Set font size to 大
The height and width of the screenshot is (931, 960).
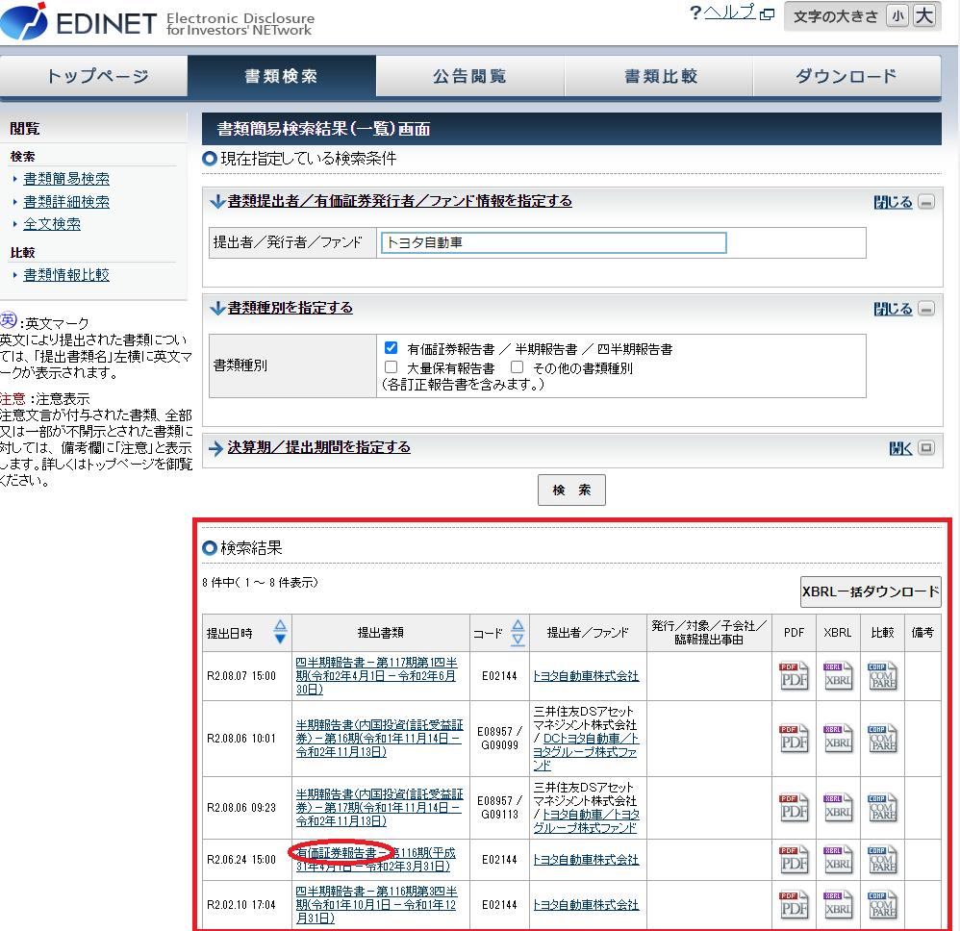(x=923, y=16)
